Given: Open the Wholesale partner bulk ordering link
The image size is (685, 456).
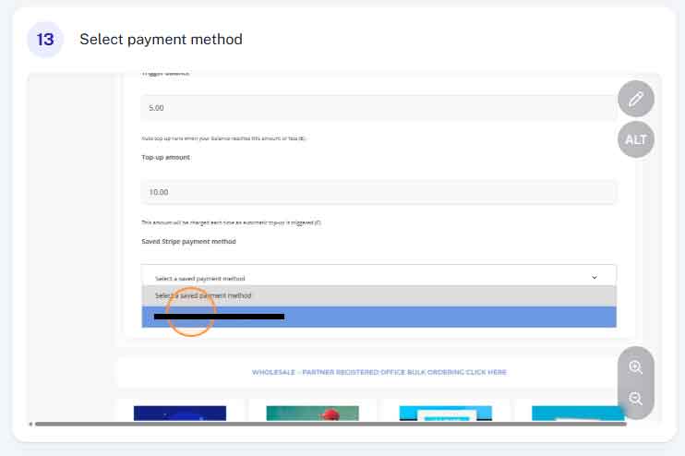Looking at the screenshot, I should (x=379, y=372).
